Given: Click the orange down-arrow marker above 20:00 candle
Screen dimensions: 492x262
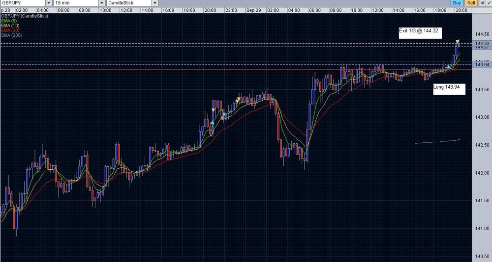Looking at the screenshot, I should coord(214,110).
